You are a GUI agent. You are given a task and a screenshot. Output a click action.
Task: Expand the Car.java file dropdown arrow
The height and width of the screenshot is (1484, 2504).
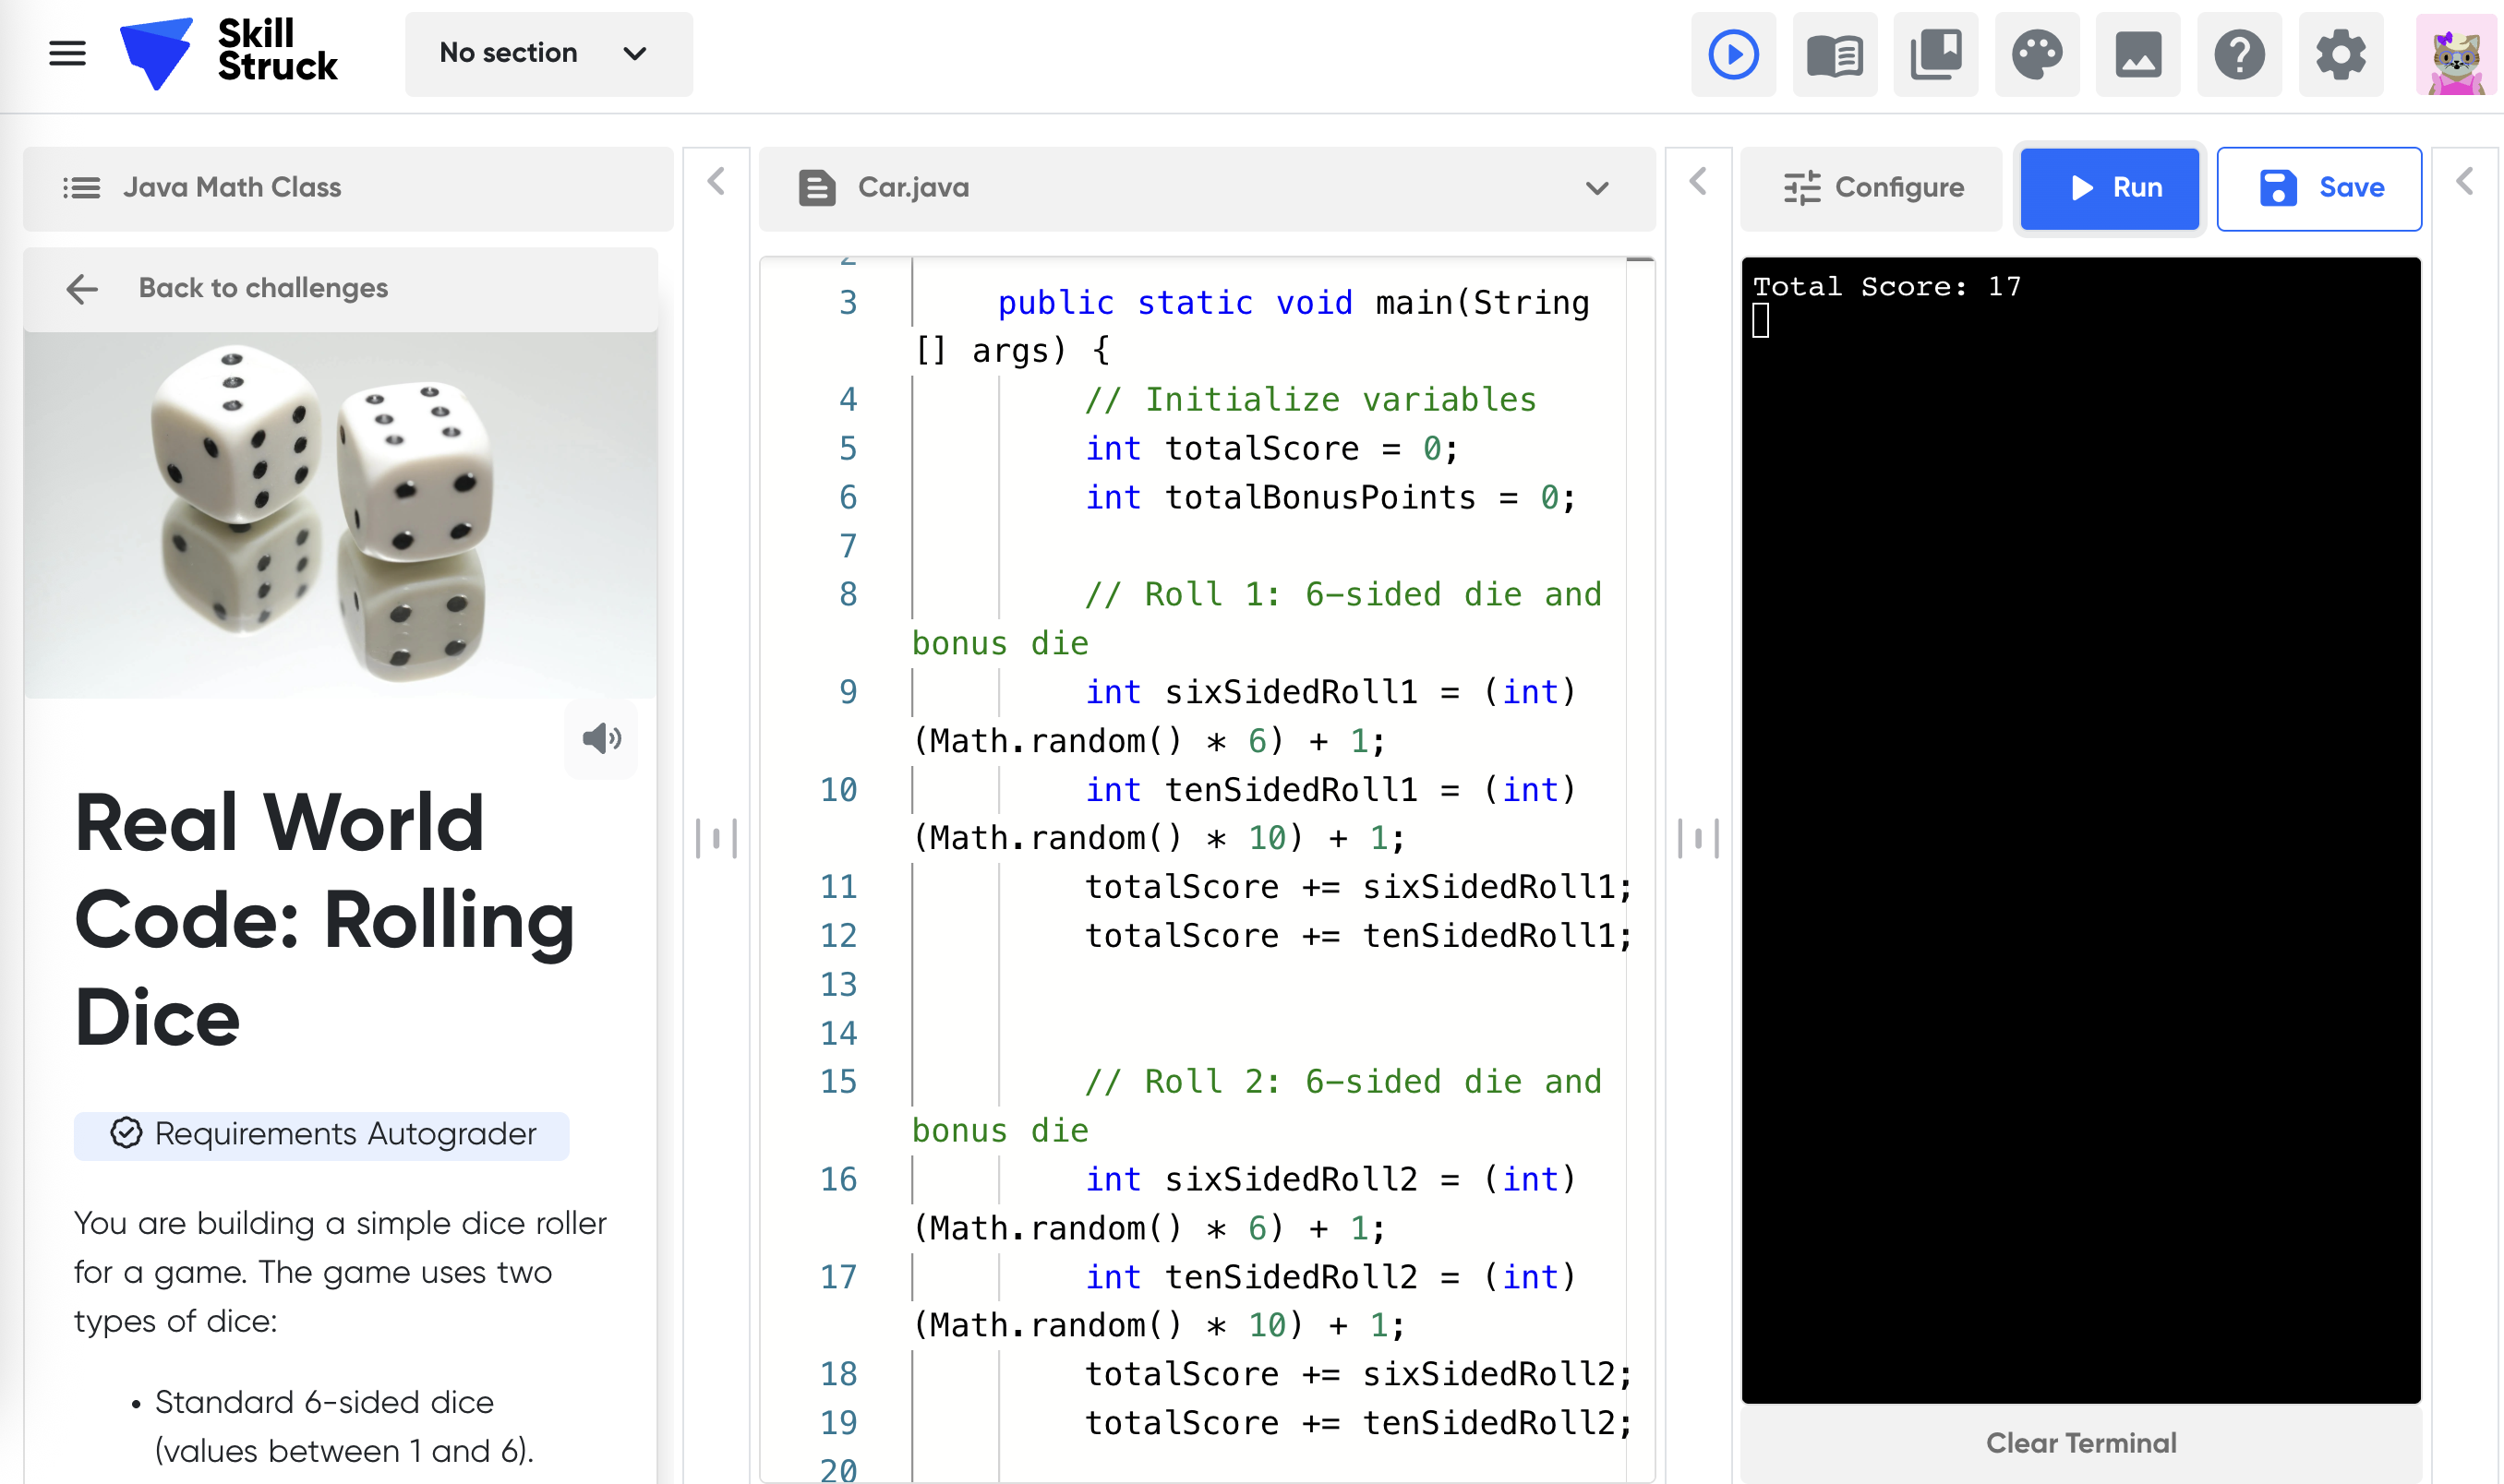[1596, 188]
